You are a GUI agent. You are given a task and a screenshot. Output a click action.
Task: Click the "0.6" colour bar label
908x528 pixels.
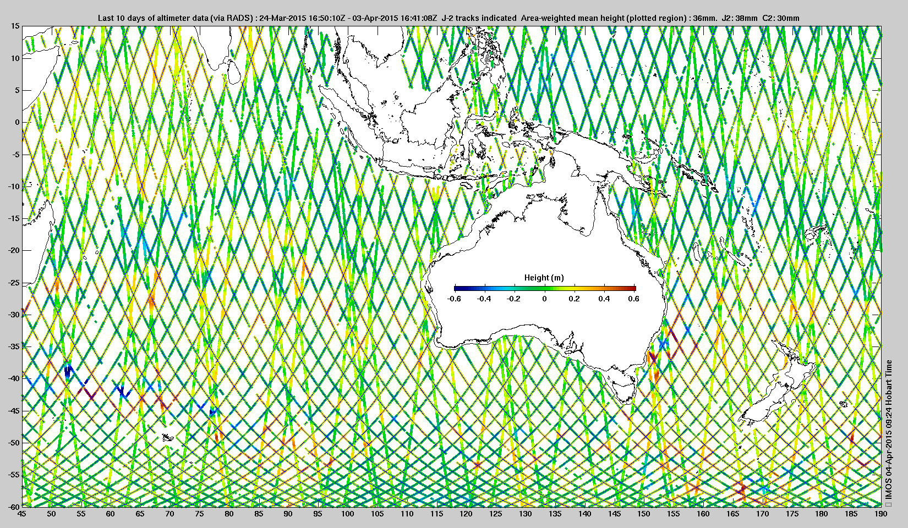click(x=634, y=299)
